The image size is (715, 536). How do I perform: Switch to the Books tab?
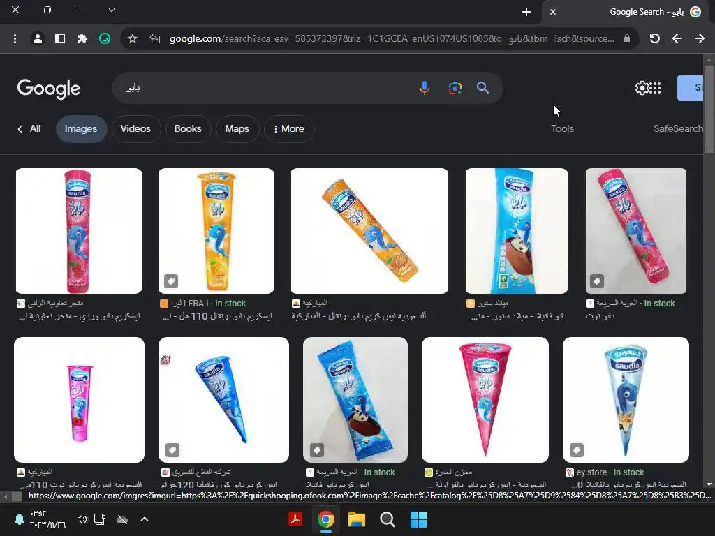click(188, 129)
